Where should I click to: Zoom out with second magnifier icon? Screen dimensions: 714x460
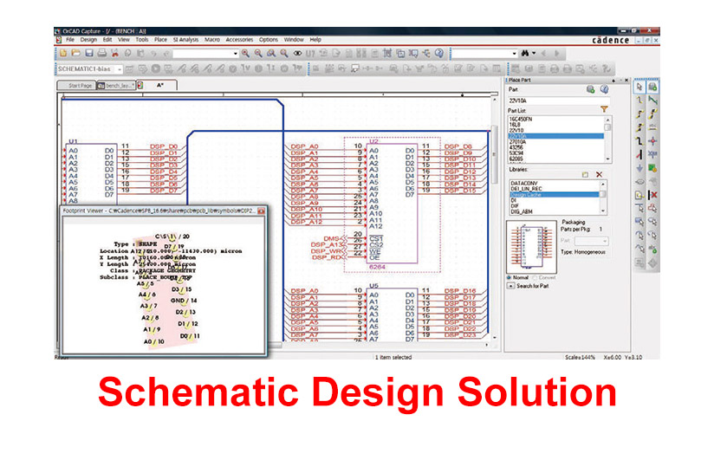pos(258,54)
